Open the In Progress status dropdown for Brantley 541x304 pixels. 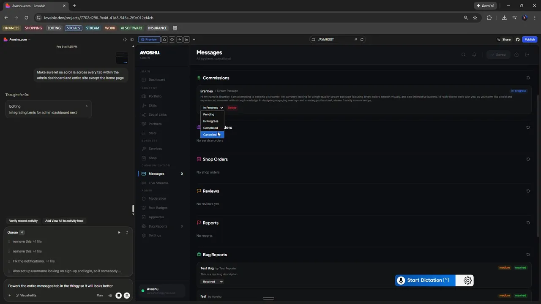click(x=212, y=108)
